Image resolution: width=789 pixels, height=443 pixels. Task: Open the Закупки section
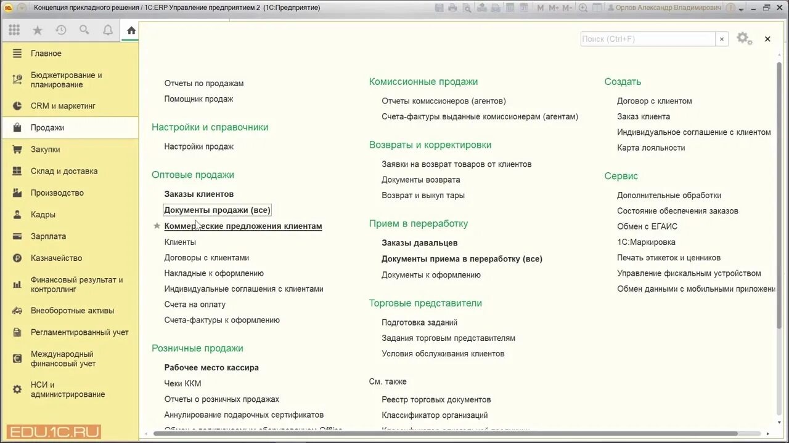coord(69,150)
